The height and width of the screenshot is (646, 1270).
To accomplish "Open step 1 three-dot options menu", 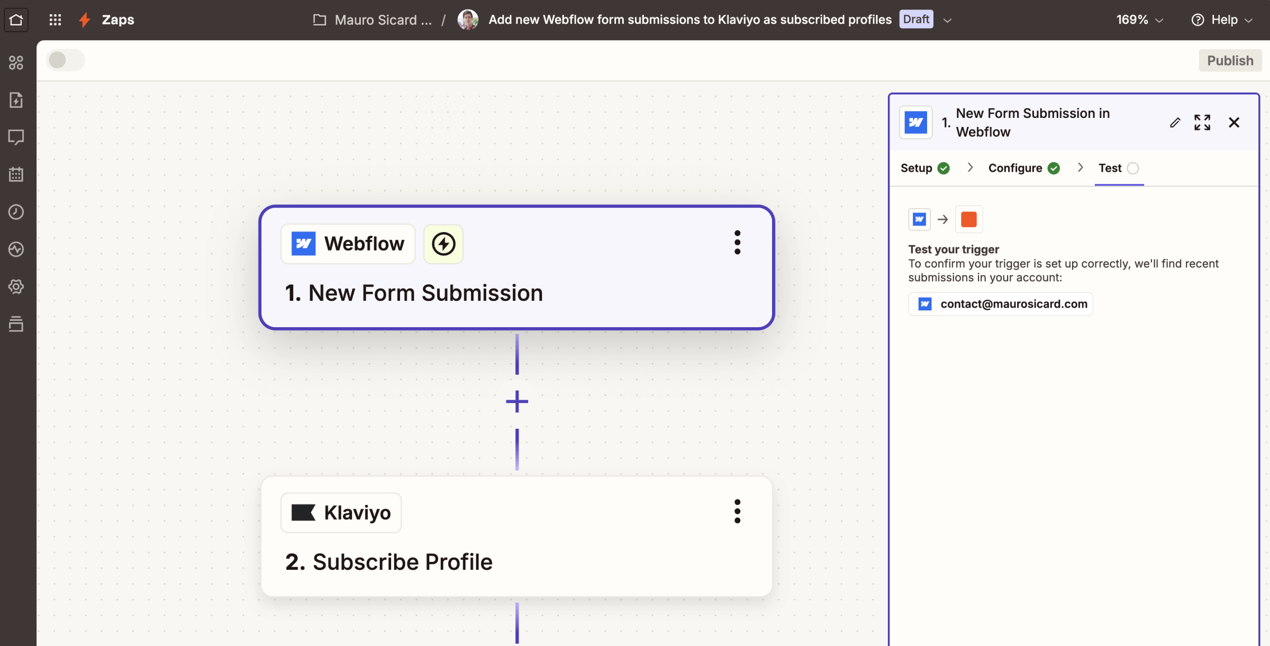I will point(737,243).
